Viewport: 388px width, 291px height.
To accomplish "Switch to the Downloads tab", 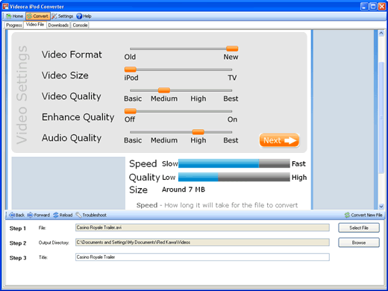I will click(x=58, y=25).
